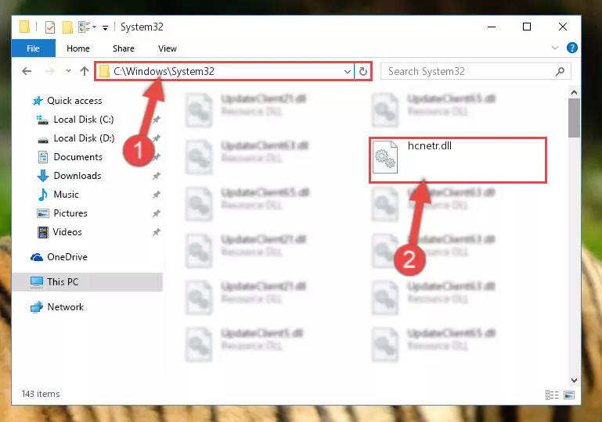
Task: Click the vertical scrollbar thumb
Action: [x=574, y=118]
